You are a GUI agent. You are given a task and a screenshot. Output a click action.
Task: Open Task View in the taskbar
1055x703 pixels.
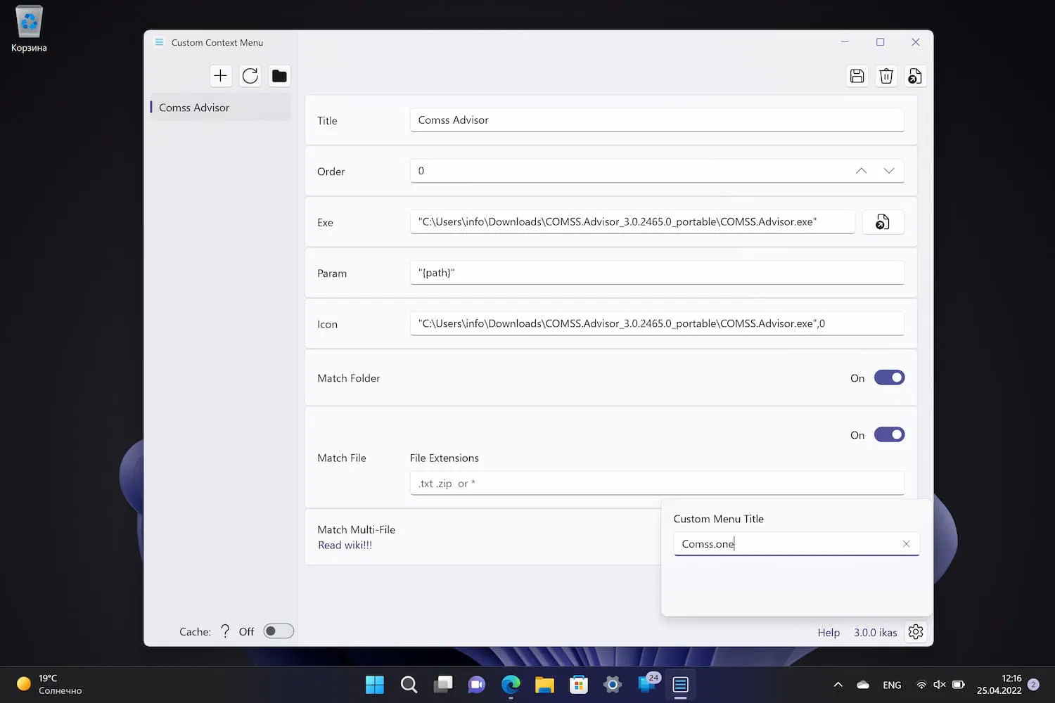click(443, 684)
